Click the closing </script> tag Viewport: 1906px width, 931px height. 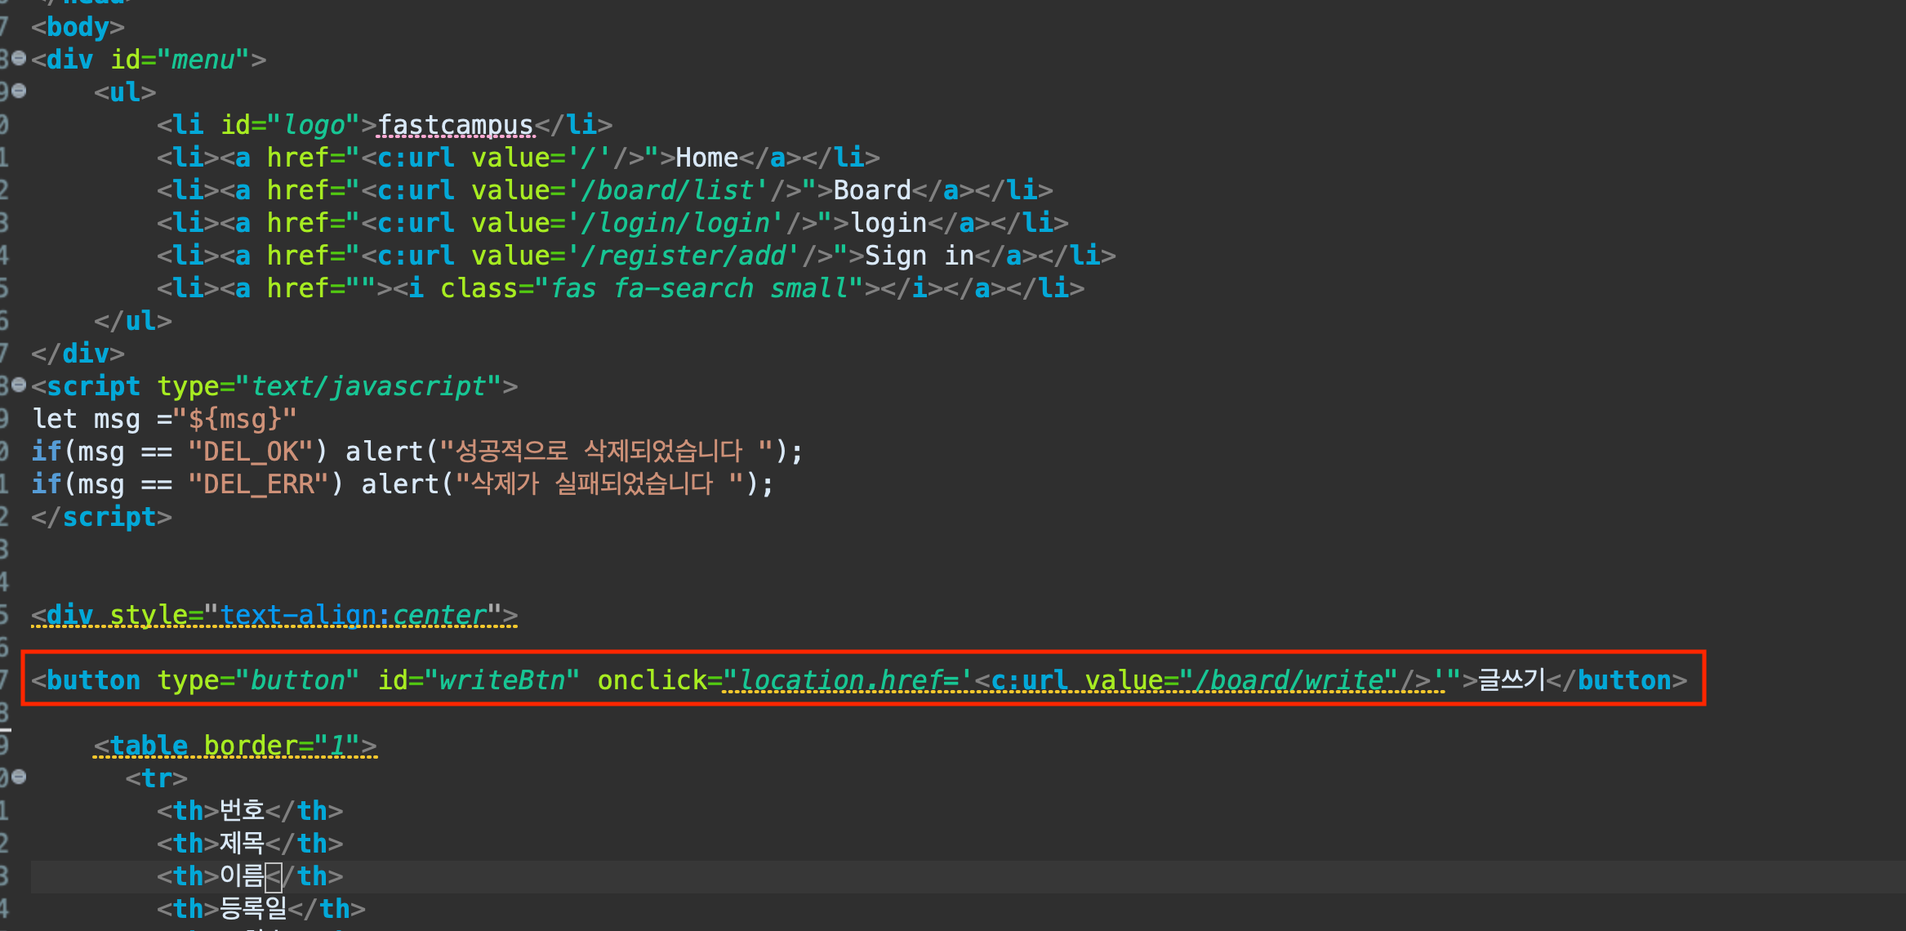tap(102, 517)
